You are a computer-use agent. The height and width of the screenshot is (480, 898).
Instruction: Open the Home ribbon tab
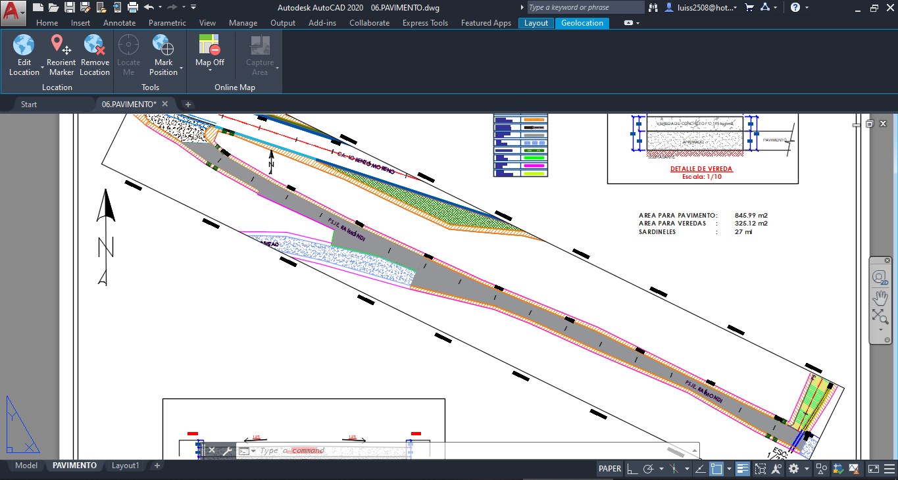[x=47, y=23]
